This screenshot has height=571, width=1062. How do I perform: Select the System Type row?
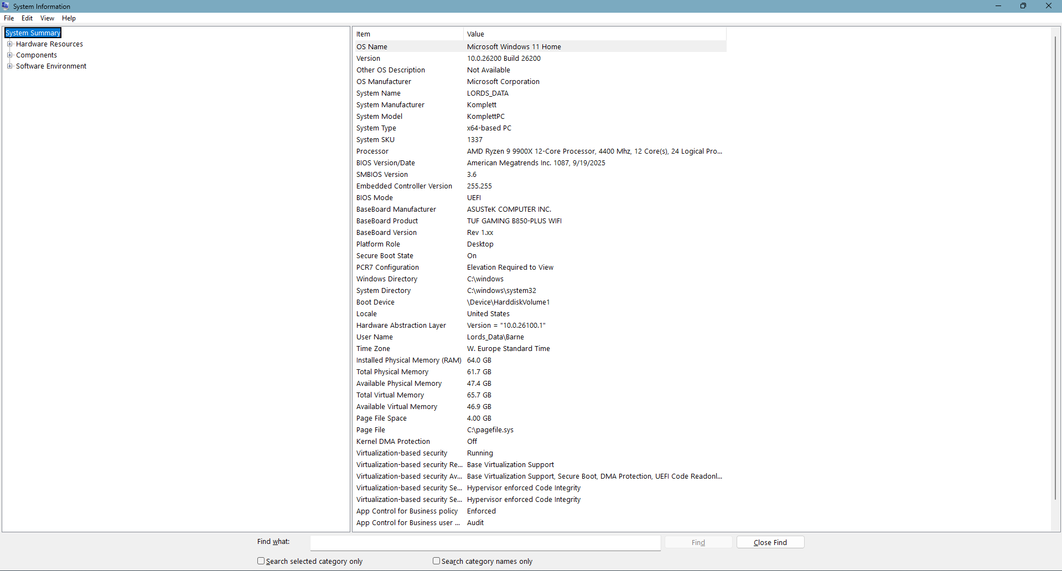click(x=541, y=128)
